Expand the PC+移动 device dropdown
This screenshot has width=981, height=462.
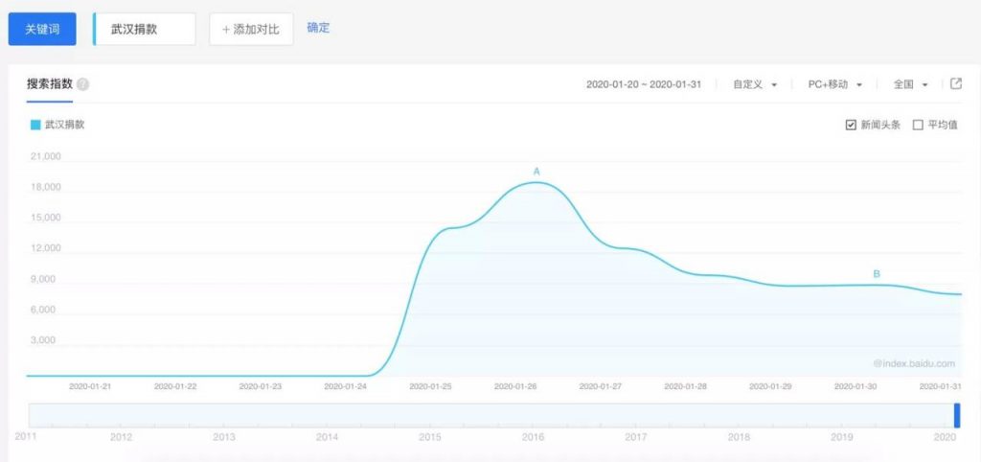point(834,84)
